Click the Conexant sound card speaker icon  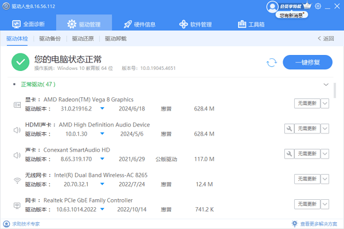[x=17, y=155]
